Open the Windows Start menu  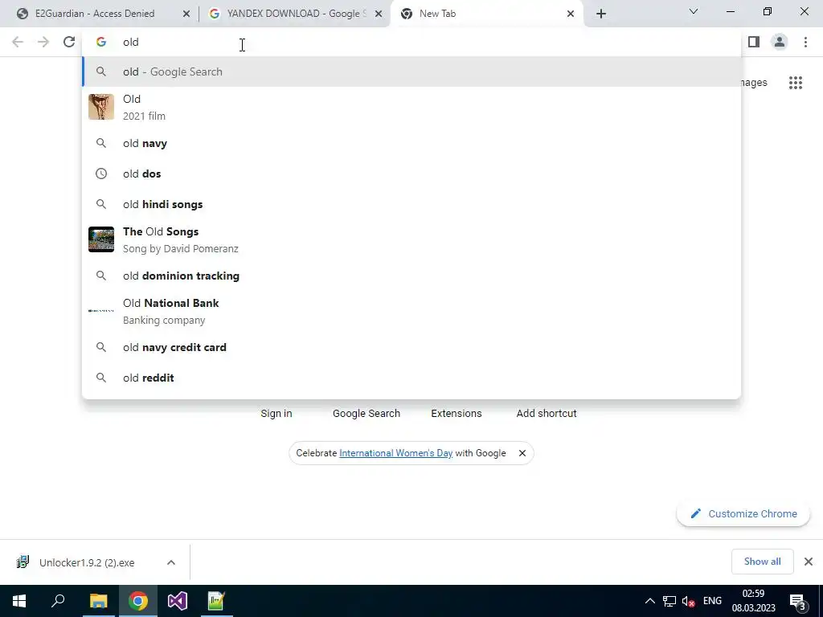coord(19,601)
